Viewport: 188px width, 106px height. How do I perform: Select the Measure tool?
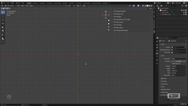pos(3,39)
